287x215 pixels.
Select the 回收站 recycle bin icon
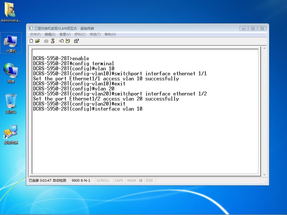click(x=11, y=104)
